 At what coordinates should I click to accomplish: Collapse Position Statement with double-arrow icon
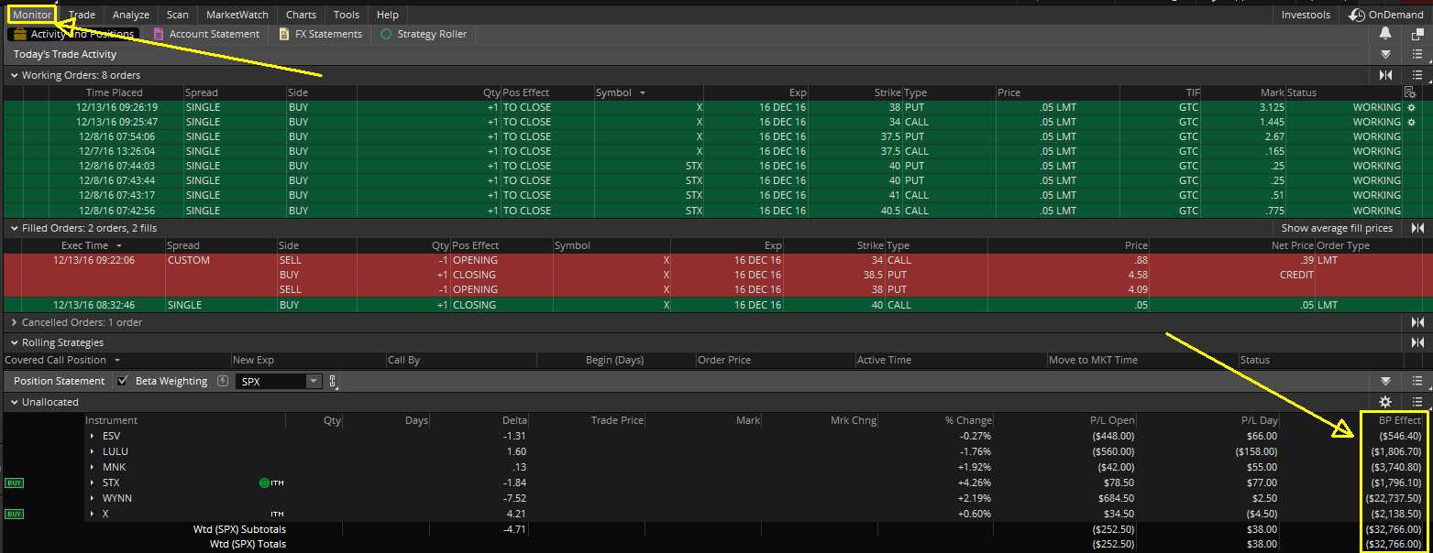(1385, 381)
